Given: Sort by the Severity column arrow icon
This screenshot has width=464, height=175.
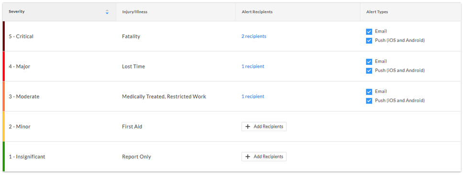Looking at the screenshot, I should click(x=107, y=12).
